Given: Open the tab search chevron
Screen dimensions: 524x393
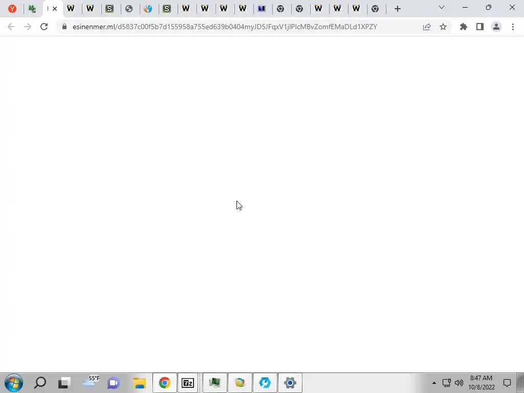Looking at the screenshot, I should pos(442,7).
